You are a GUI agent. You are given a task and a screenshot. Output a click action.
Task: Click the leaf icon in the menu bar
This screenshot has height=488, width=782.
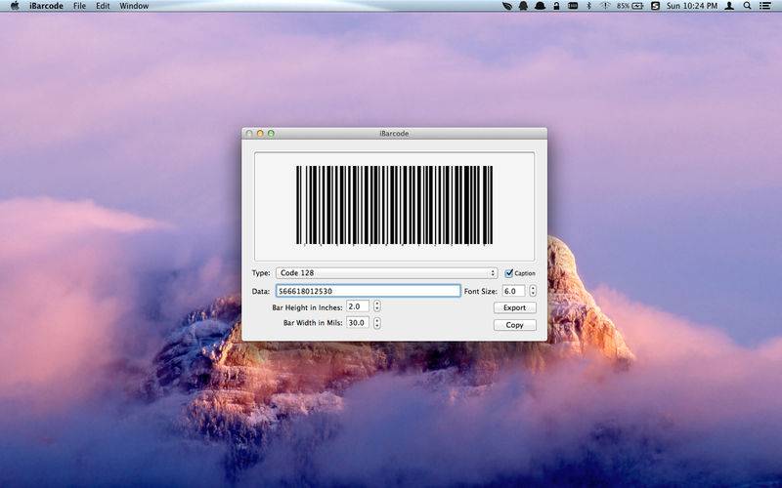point(507,6)
